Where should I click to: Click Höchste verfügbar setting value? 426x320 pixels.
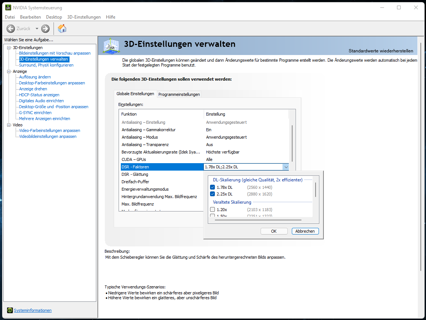click(x=223, y=152)
